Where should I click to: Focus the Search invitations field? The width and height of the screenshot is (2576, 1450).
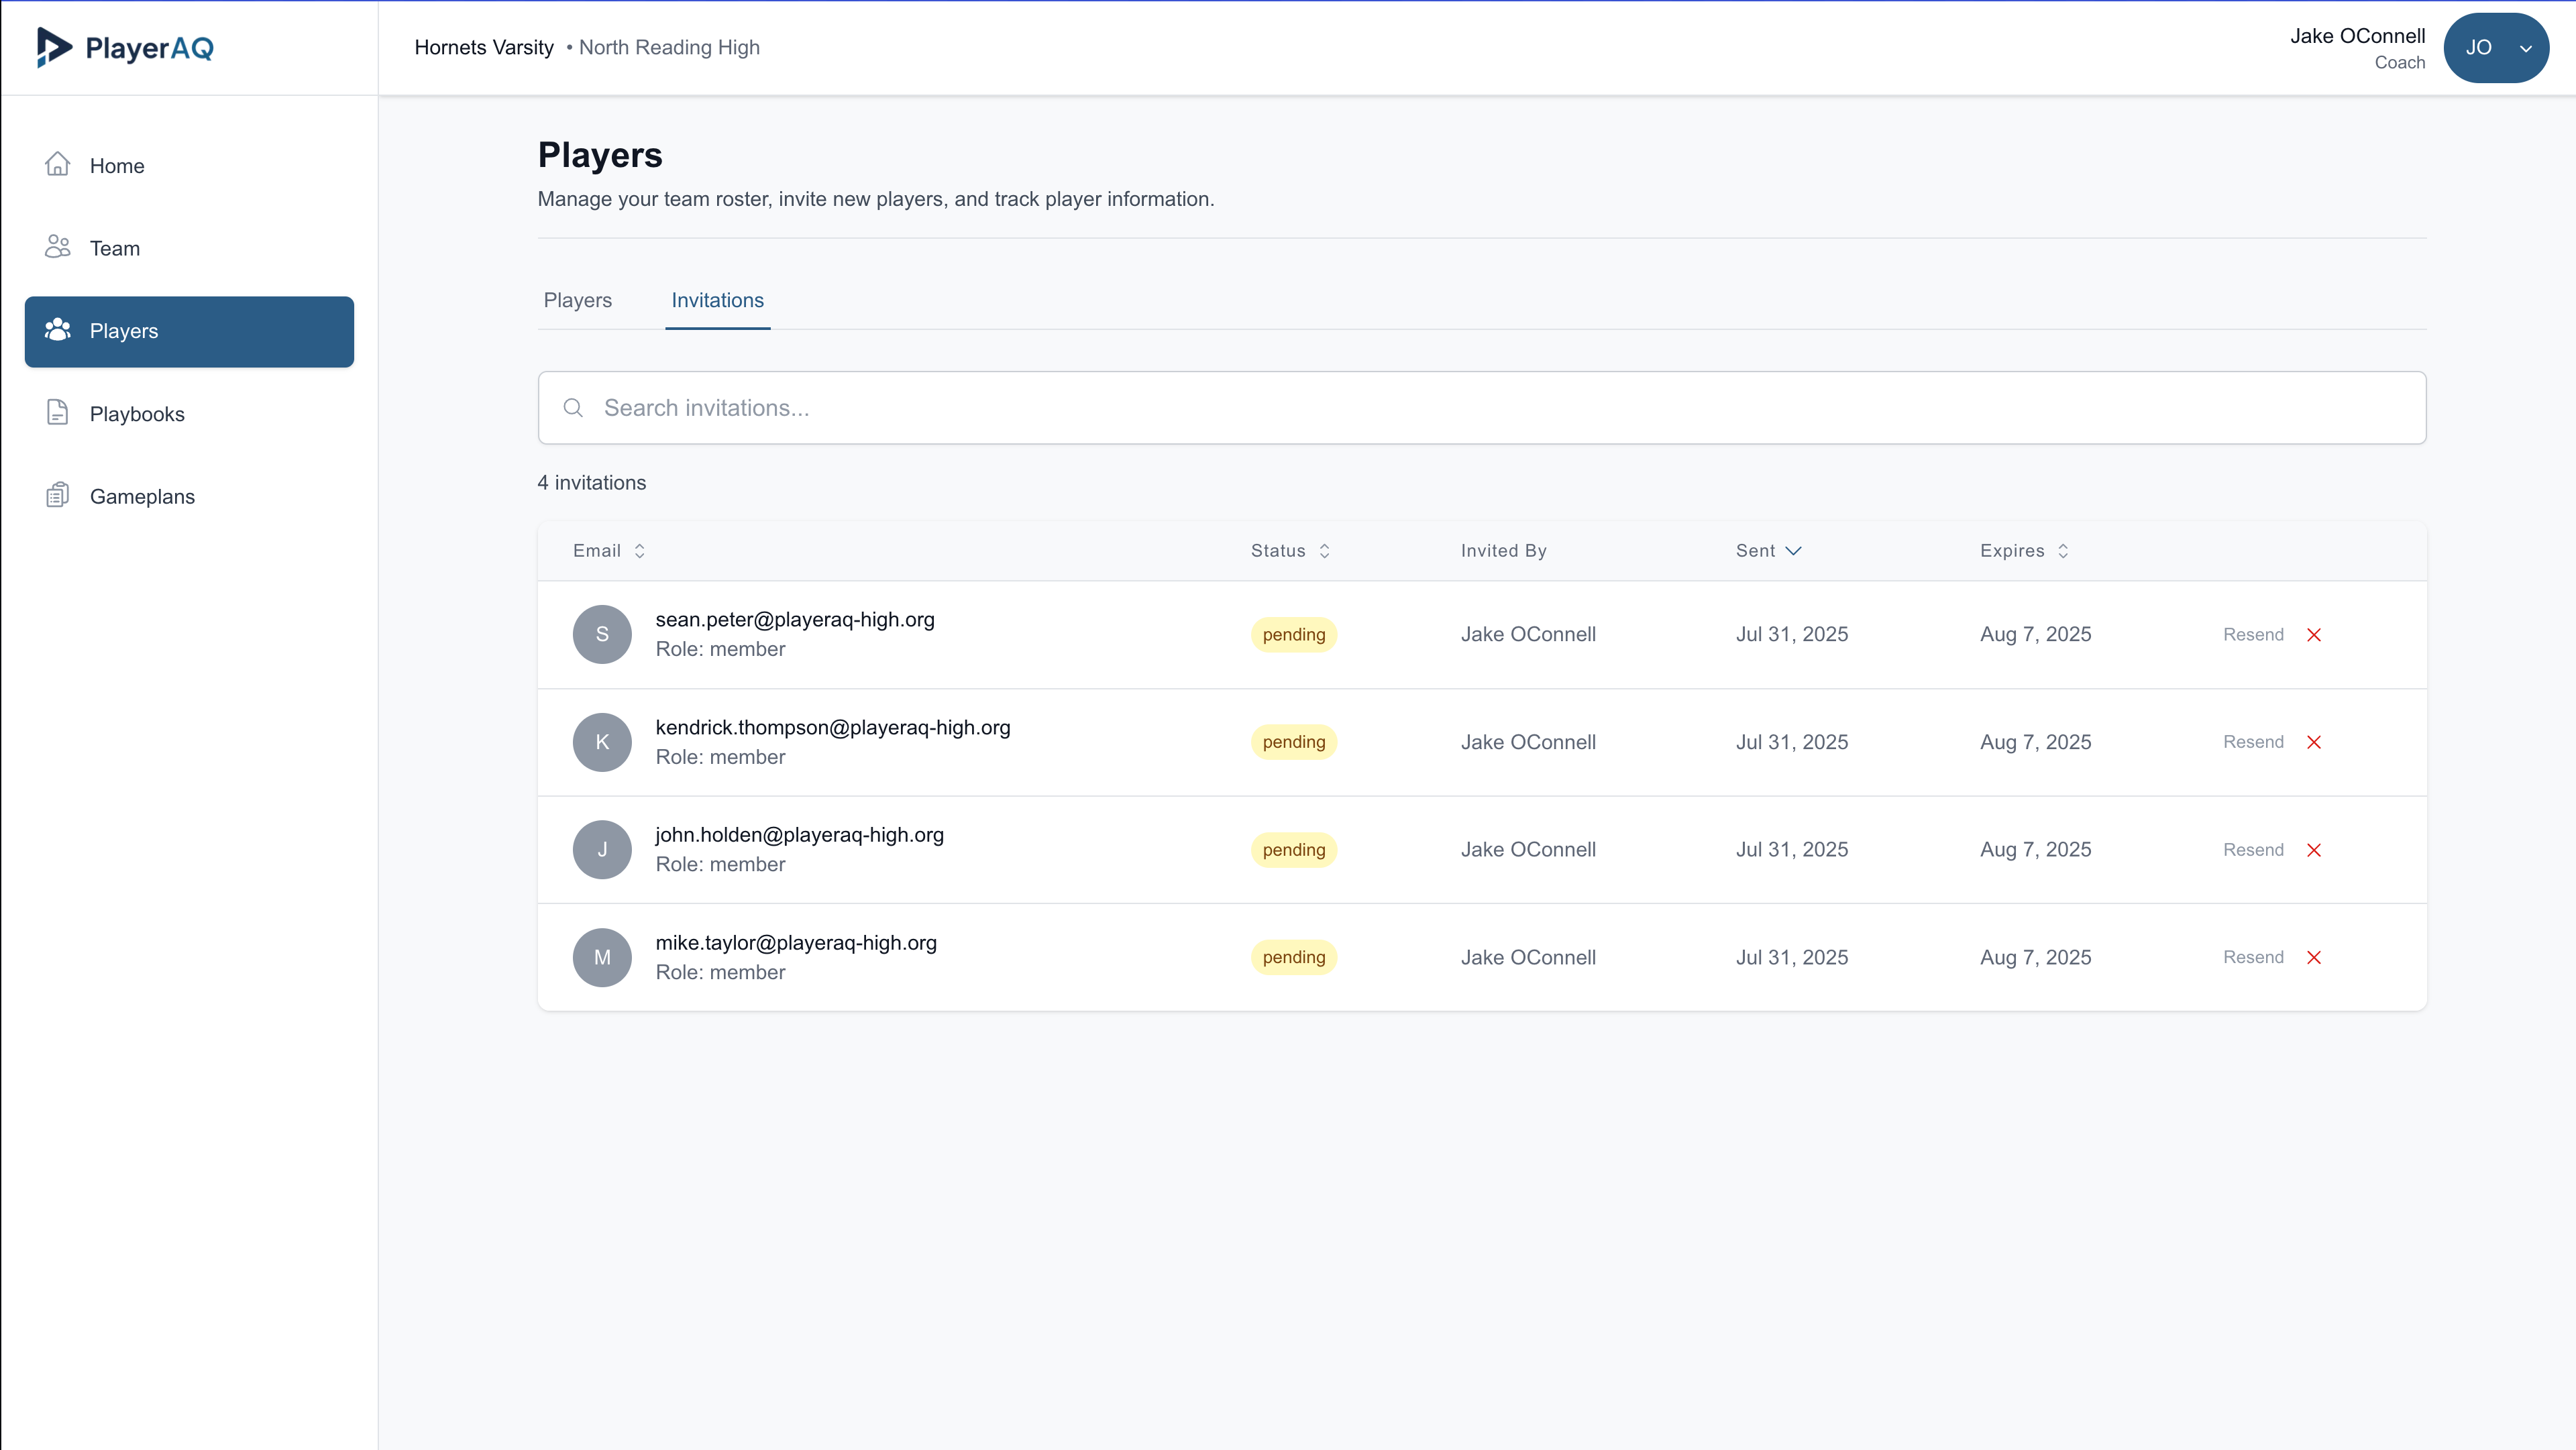(1481, 408)
